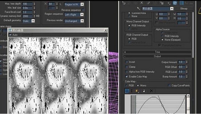This screenshot has width=201, height=114.
Task: Select RGB Intensity under Alpha Source
Action: click(x=162, y=36)
